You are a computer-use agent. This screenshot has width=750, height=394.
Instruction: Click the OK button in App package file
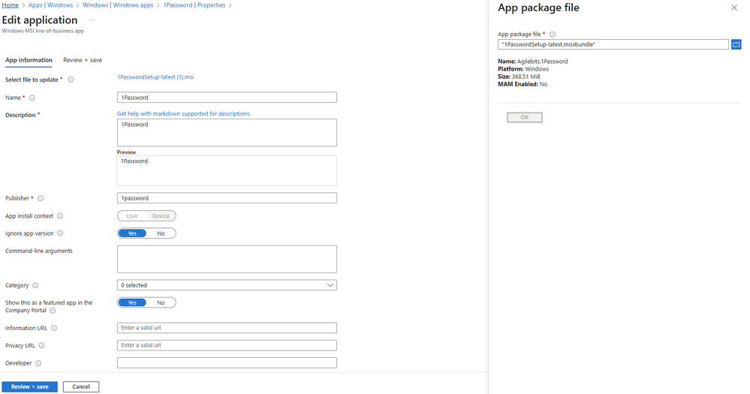525,118
